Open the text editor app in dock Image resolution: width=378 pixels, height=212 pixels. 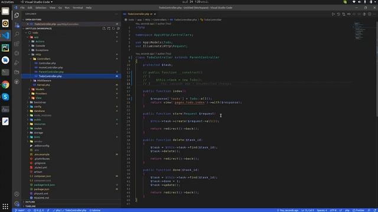point(5,121)
